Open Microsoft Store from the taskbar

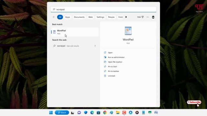pos(98,112)
